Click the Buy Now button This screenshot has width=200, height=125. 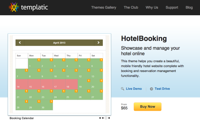click(x=148, y=107)
